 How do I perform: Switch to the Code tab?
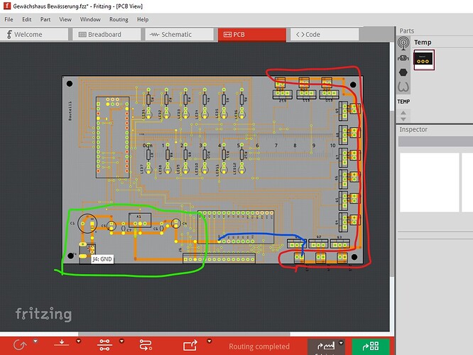click(325, 34)
